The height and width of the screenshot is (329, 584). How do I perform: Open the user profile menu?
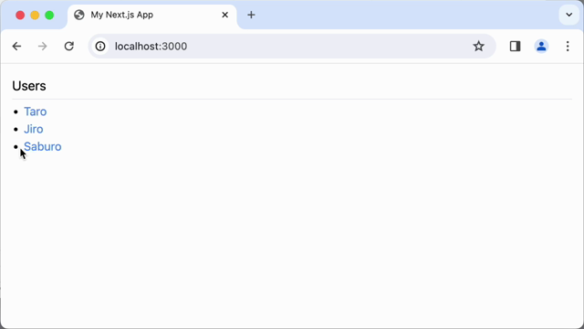[541, 47]
